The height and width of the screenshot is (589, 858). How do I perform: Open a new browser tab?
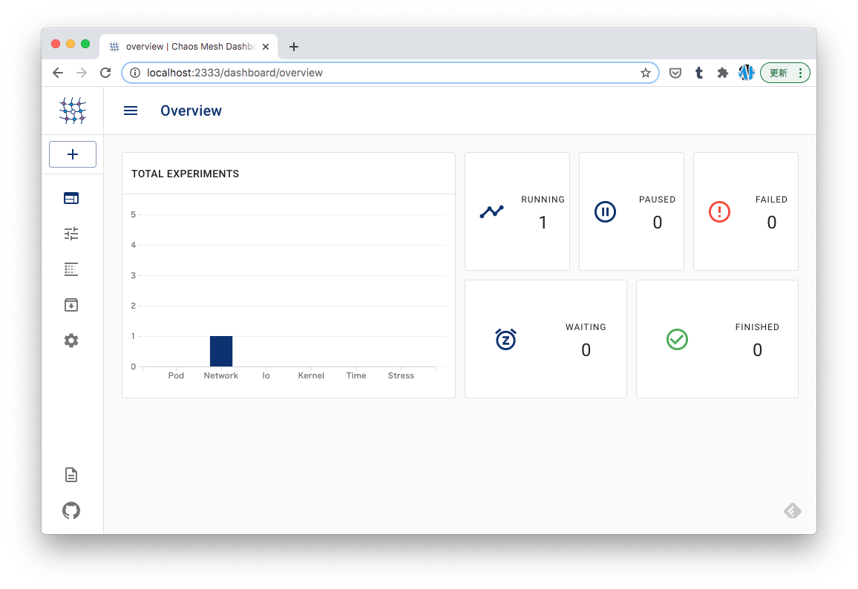point(294,47)
